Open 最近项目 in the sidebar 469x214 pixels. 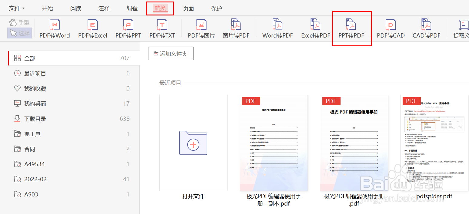coord(74,73)
